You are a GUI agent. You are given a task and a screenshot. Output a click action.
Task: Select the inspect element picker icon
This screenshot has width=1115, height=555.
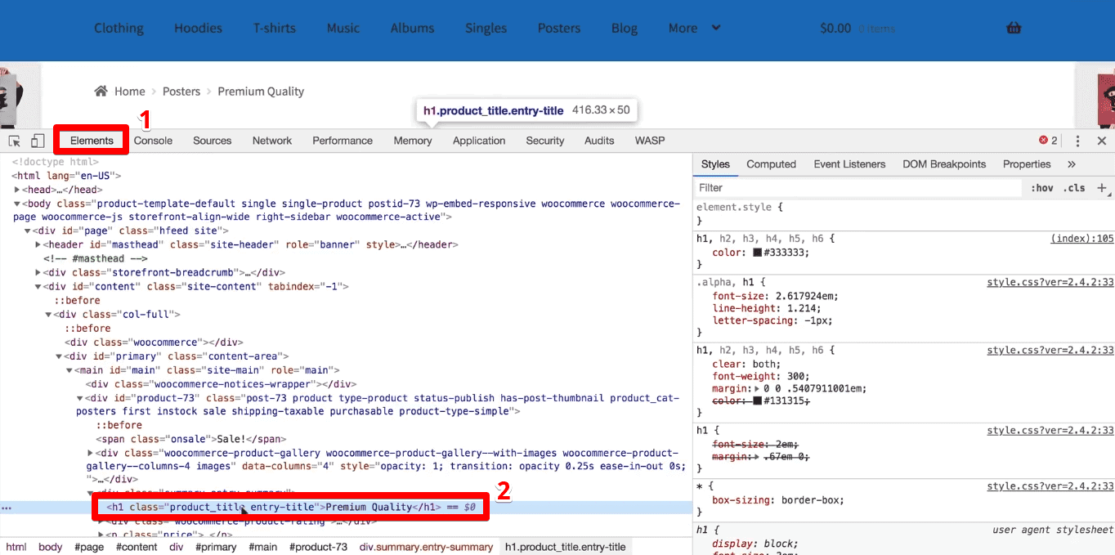coord(13,141)
